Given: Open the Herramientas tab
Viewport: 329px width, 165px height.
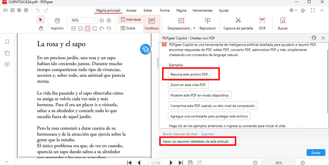Looking at the screenshot, I should (x=203, y=10).
